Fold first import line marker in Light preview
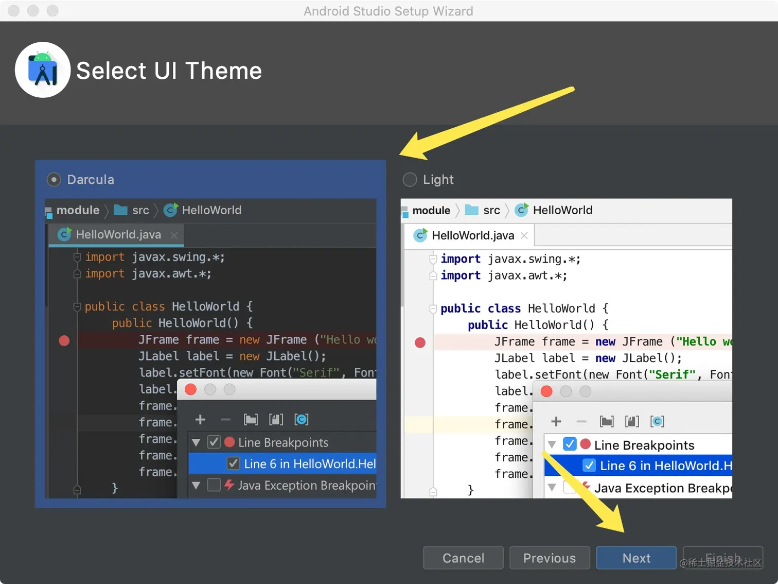Viewport: 778px width, 584px height. [433, 259]
